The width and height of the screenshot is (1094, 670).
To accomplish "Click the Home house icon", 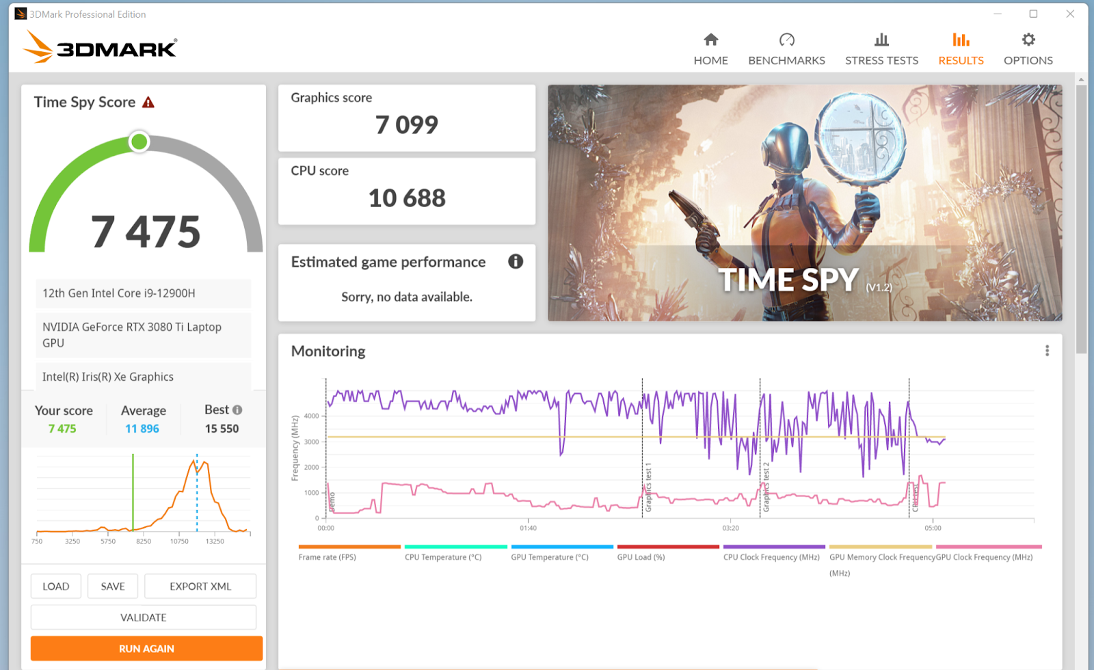I will click(x=711, y=40).
